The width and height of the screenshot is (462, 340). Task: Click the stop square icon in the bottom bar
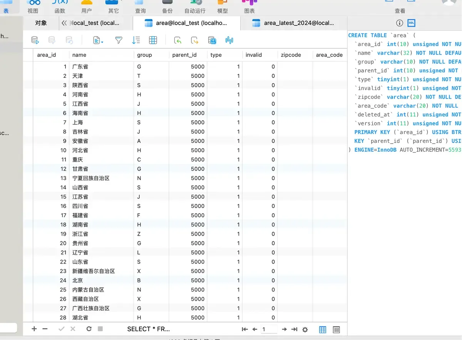click(x=100, y=329)
